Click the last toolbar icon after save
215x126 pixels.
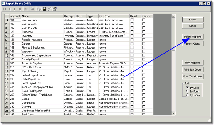[55, 9]
